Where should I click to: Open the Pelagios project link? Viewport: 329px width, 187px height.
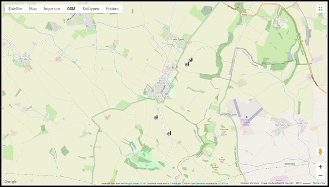132,184
